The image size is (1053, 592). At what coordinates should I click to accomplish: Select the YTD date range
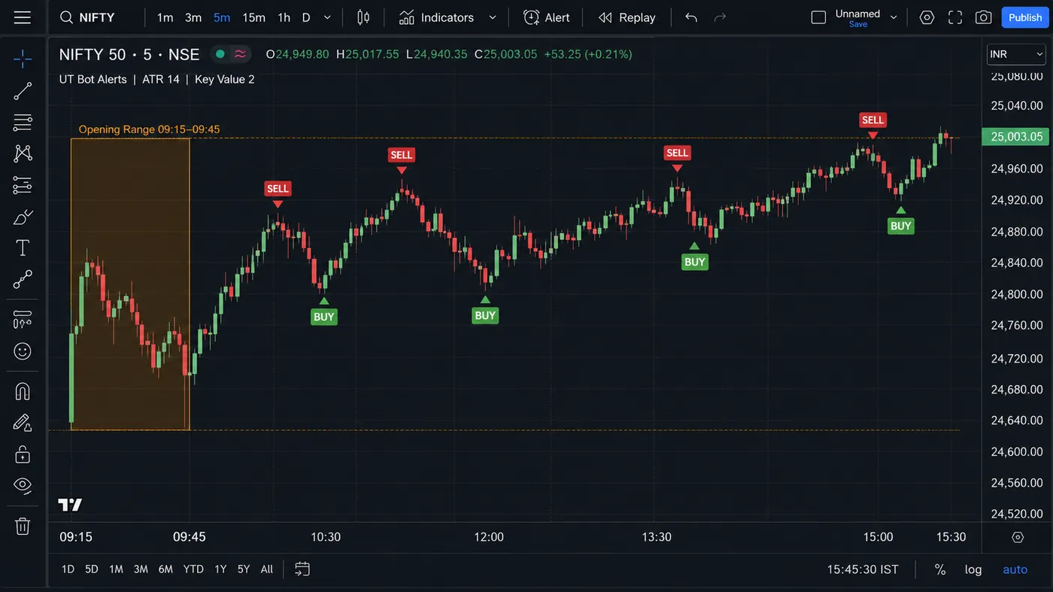(193, 569)
